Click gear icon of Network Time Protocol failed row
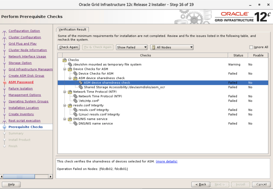Screen dimensions: 273x189 click(x=75, y=96)
